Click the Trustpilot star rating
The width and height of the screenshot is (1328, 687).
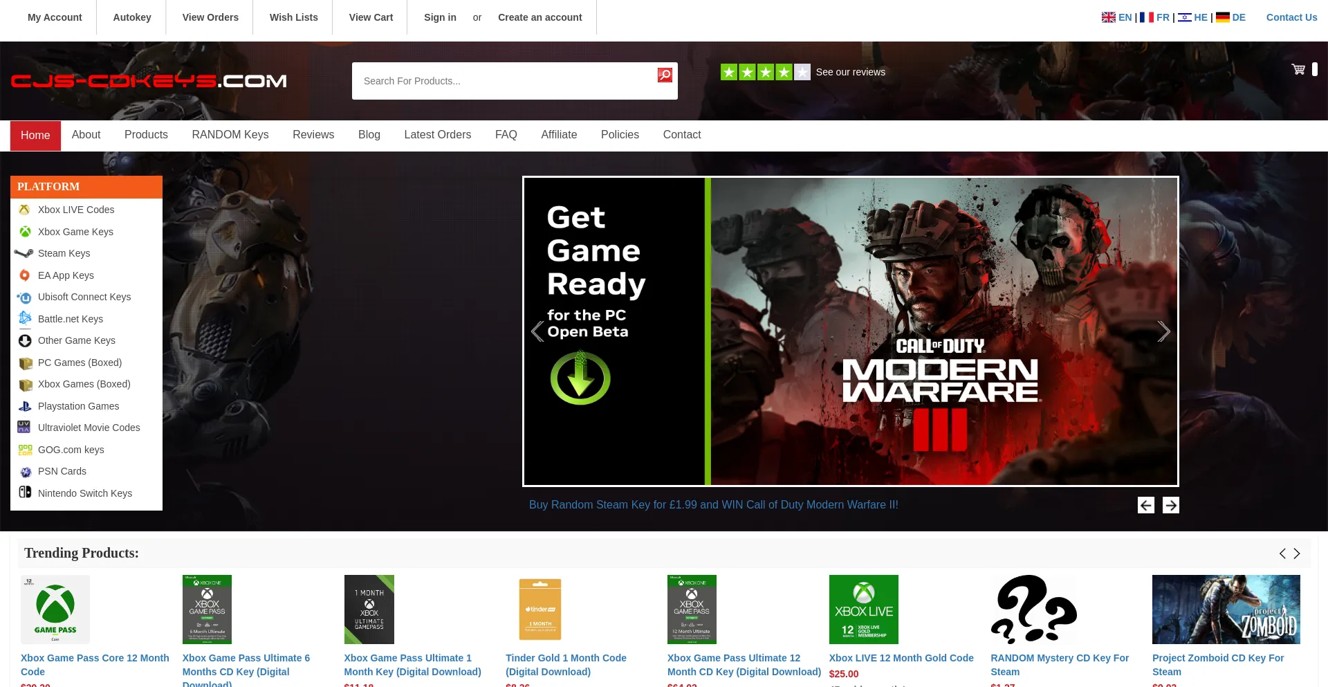(766, 72)
